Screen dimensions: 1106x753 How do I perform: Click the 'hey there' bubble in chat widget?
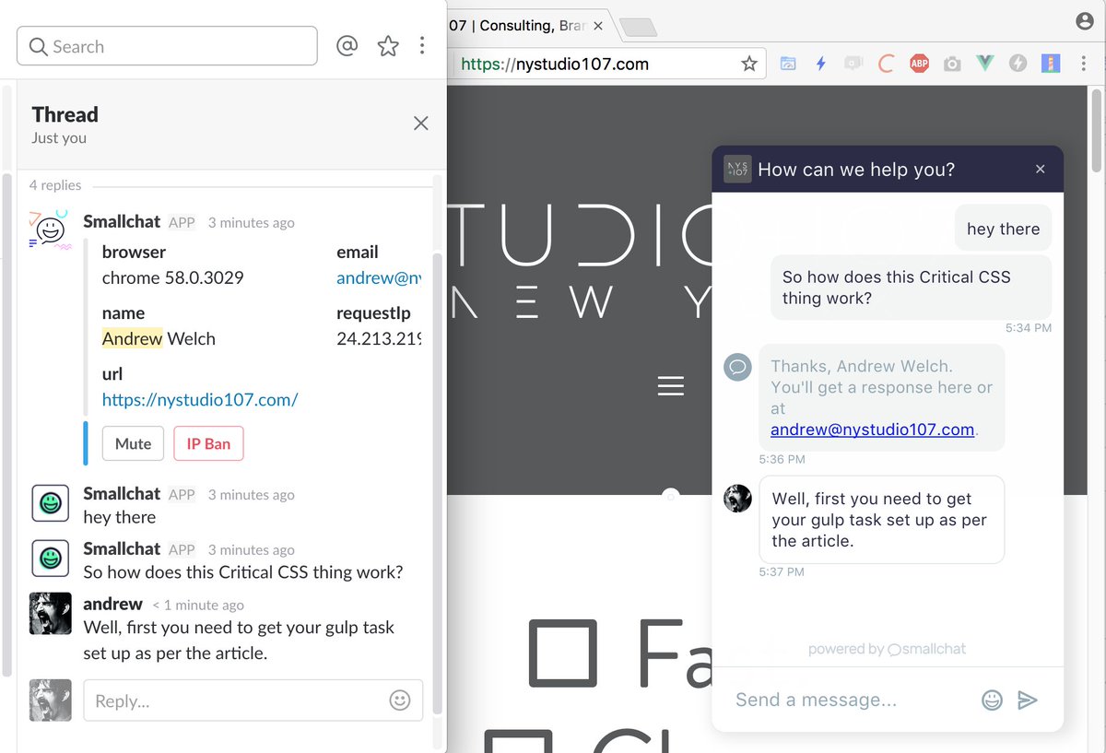click(1003, 229)
